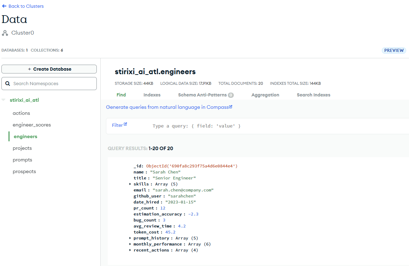Click the date_hired value "2023-01-15"
Viewport: 409px width, 266px height.
tap(180, 202)
